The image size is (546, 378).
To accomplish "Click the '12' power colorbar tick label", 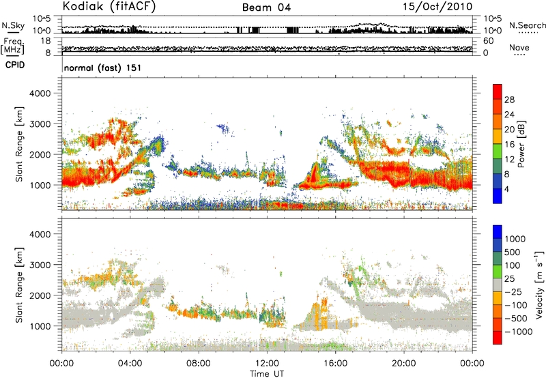I will coord(509,159).
